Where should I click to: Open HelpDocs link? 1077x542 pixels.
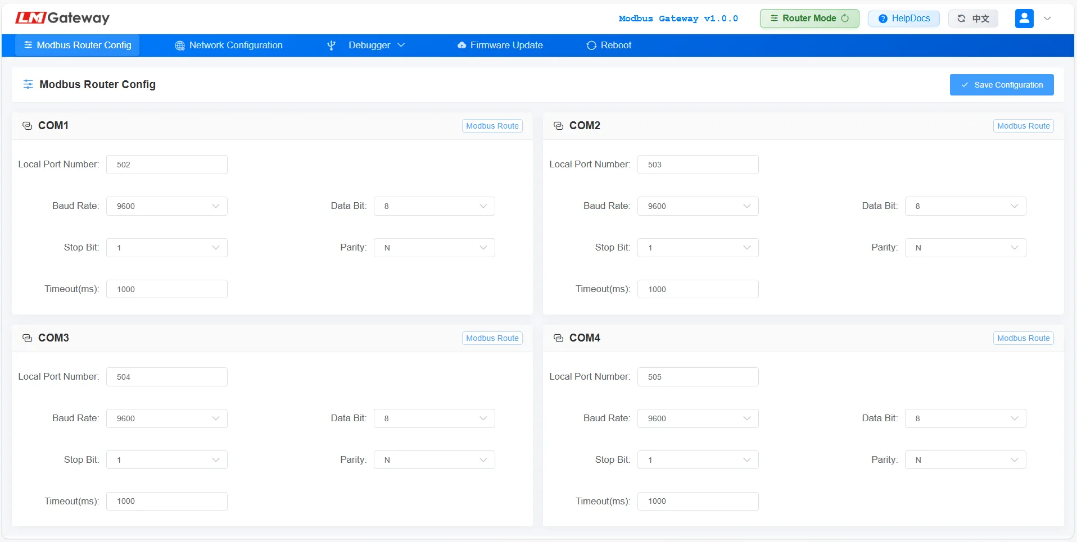[x=903, y=19]
